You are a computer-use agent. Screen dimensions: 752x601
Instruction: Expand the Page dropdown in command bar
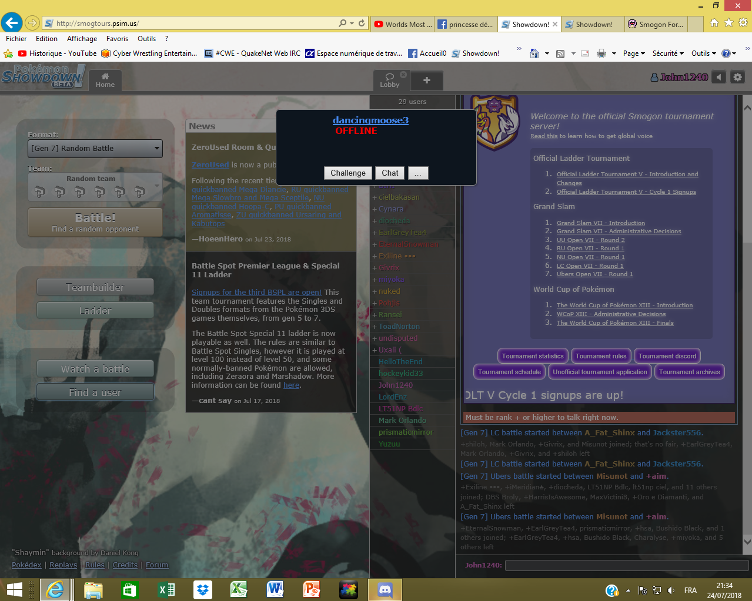(x=634, y=53)
